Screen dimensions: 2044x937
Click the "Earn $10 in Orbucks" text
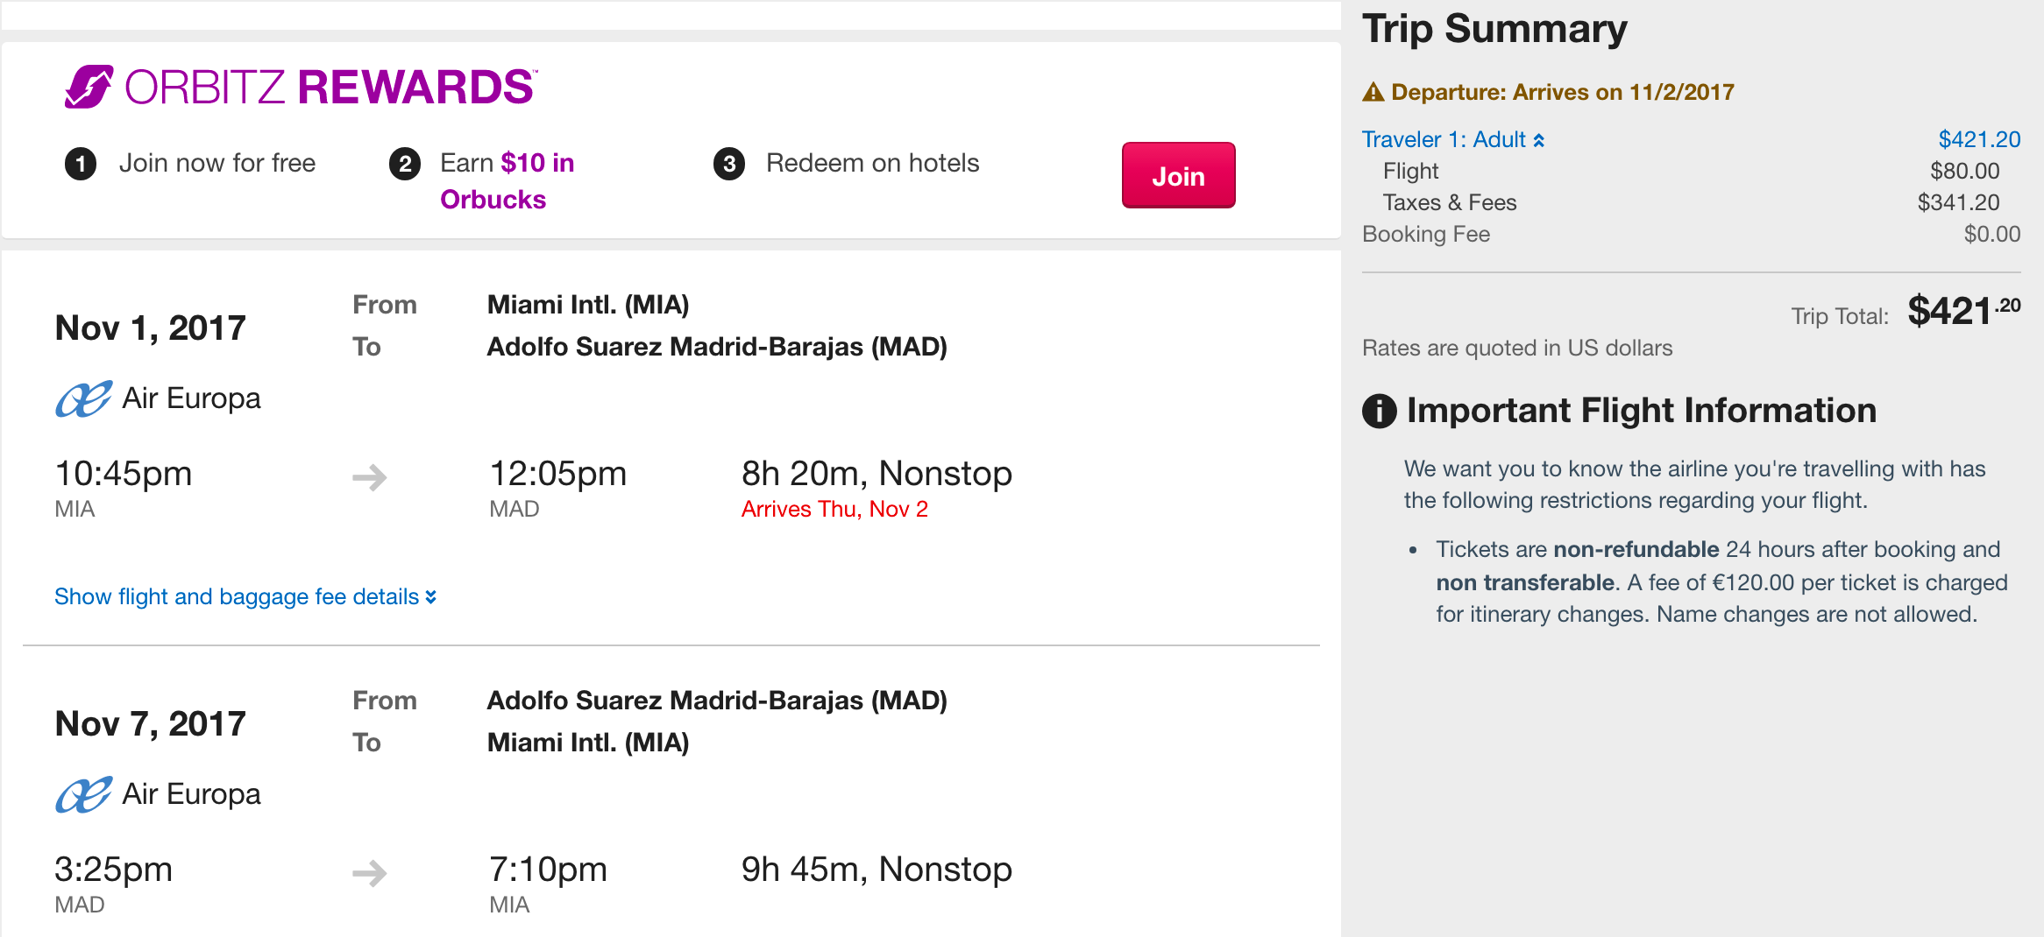tap(507, 180)
